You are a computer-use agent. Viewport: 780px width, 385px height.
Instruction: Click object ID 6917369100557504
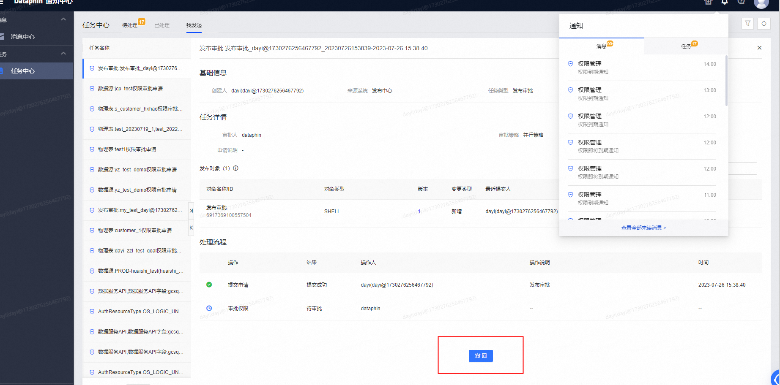(x=229, y=215)
